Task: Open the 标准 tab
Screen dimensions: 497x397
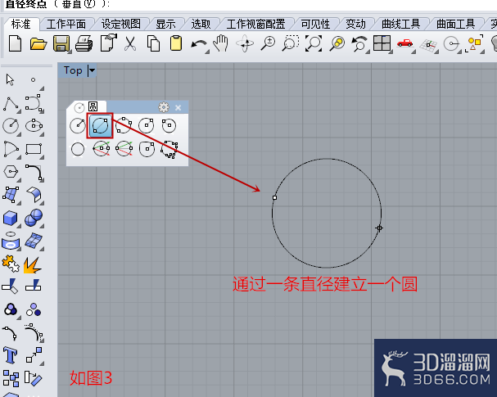Action: pos(21,24)
